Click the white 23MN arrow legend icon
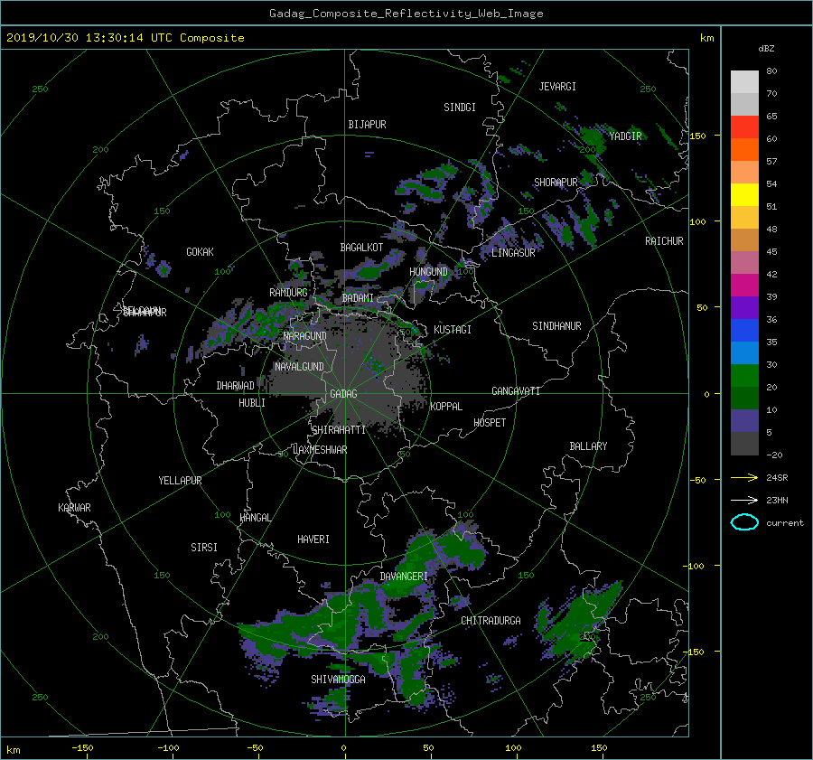 pyautogui.click(x=744, y=500)
